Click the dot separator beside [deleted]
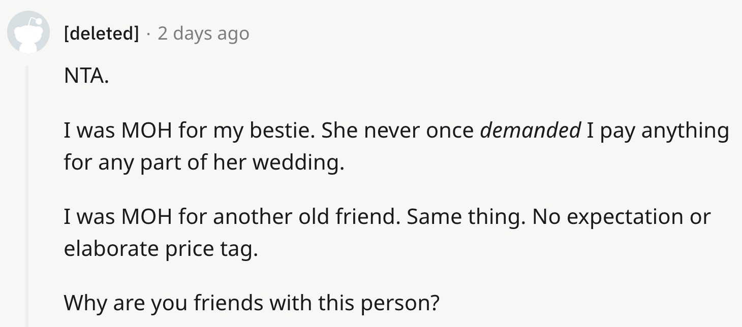This screenshot has width=742, height=327. pos(148,34)
